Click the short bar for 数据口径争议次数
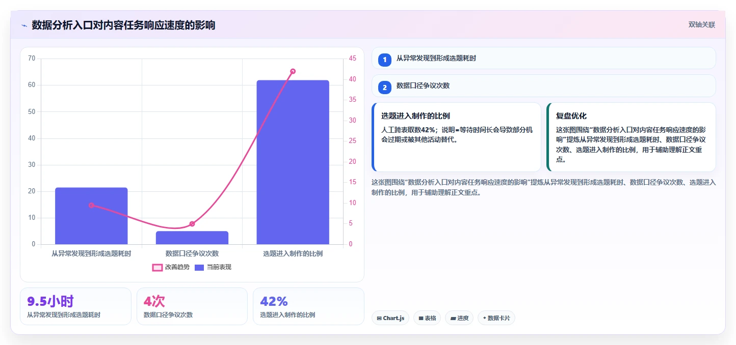Viewport: 736px width, 345px height. pos(192,238)
